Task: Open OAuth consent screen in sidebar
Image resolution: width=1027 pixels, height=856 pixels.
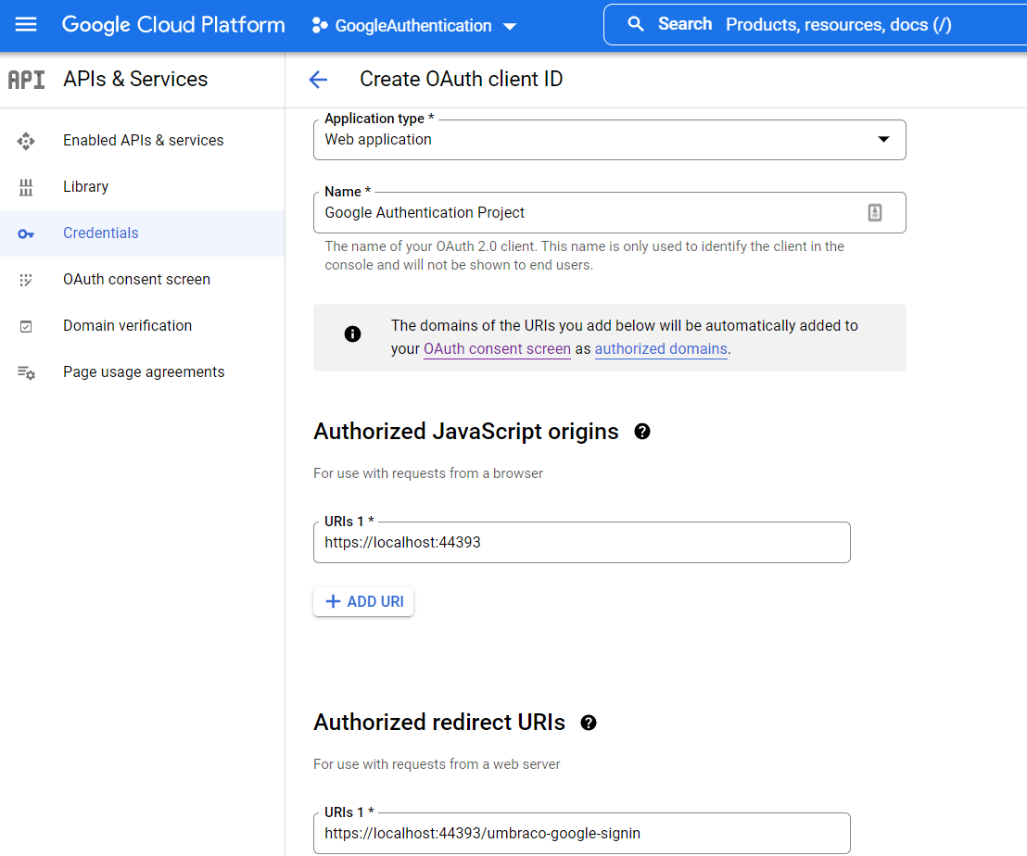Action: (143, 280)
